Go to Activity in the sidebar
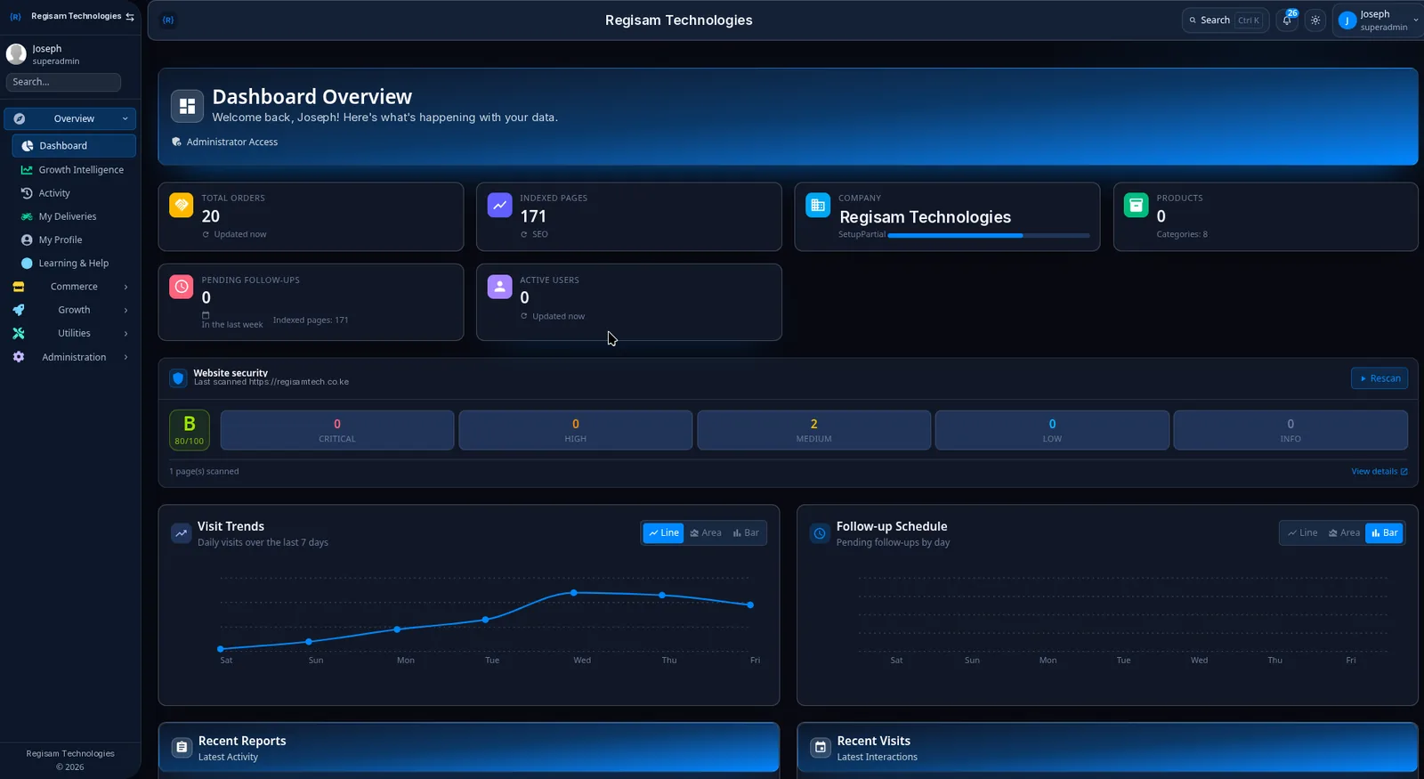The image size is (1424, 779). coord(74,193)
